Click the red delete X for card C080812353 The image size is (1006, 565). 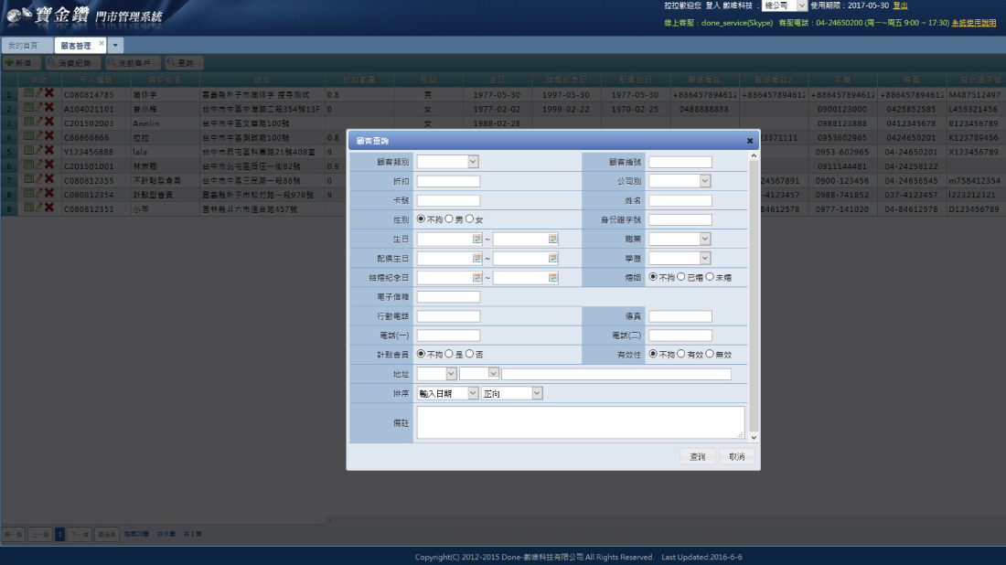pyautogui.click(x=49, y=208)
